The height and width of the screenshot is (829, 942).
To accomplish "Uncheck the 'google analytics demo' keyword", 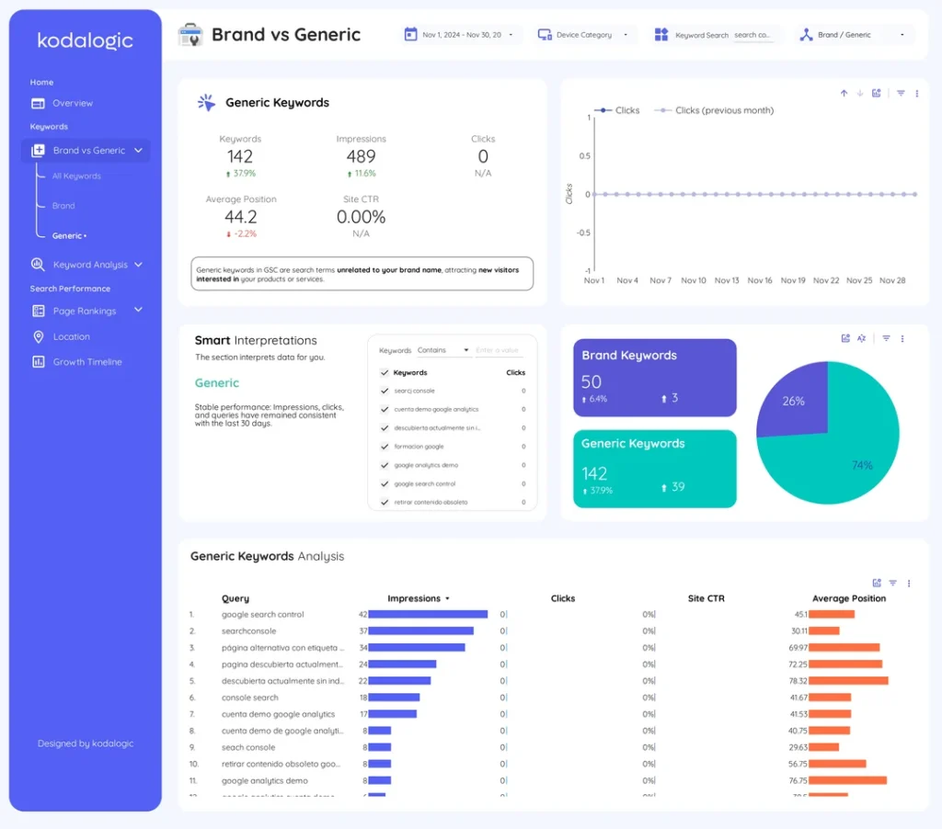I will pyautogui.click(x=384, y=465).
